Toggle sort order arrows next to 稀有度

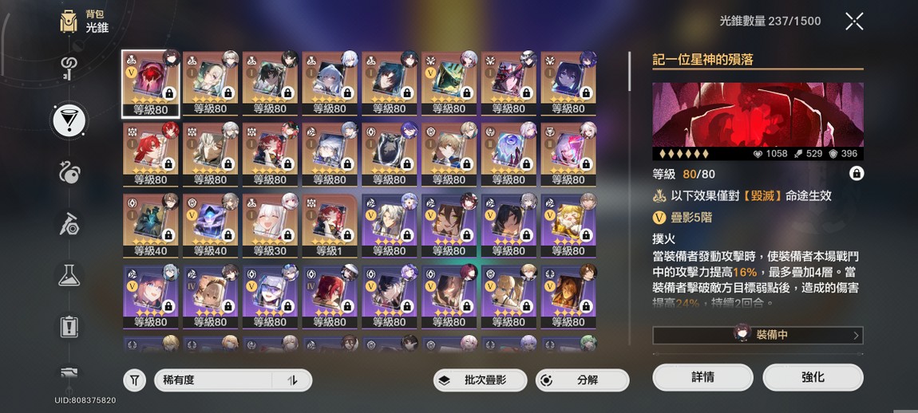[292, 380]
